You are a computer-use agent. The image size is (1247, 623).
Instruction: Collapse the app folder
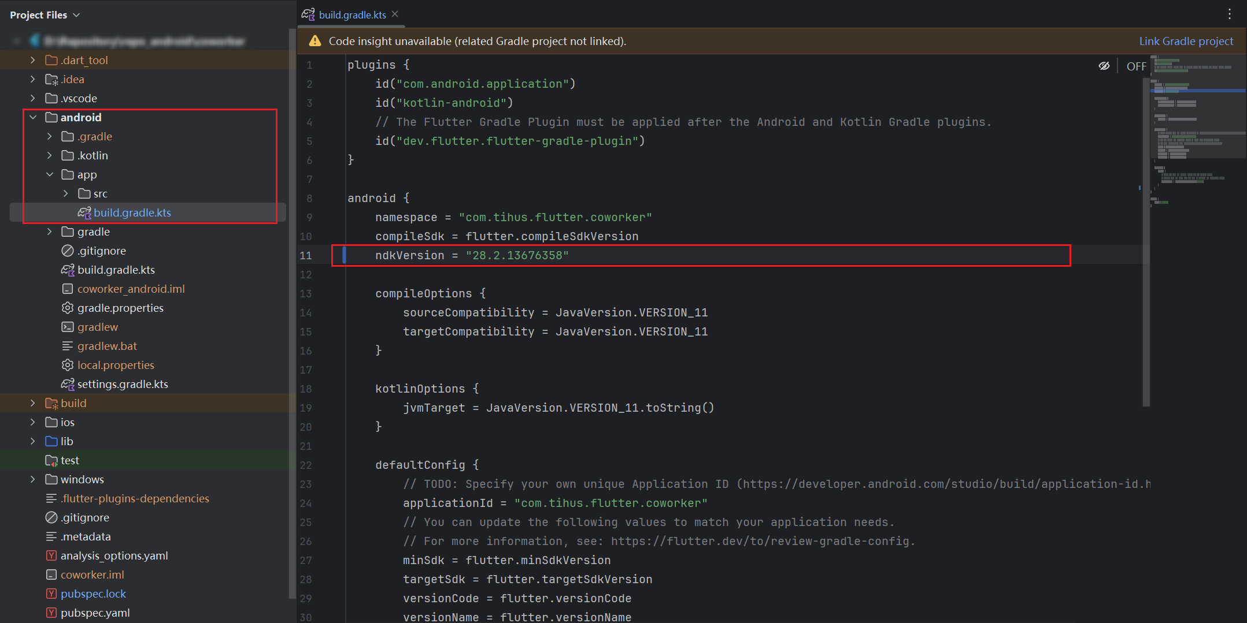point(50,174)
